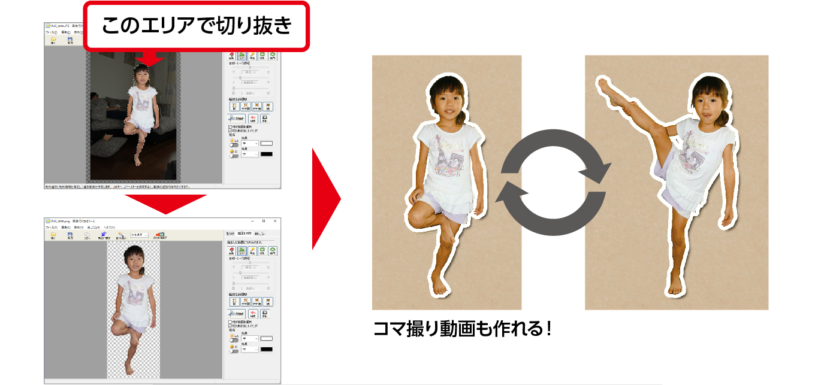Click the red undo arrow icon
815x385 pixels.
tap(252, 313)
